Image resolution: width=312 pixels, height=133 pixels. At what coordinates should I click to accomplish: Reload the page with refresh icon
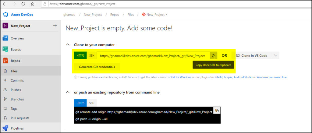(x=23, y=4)
